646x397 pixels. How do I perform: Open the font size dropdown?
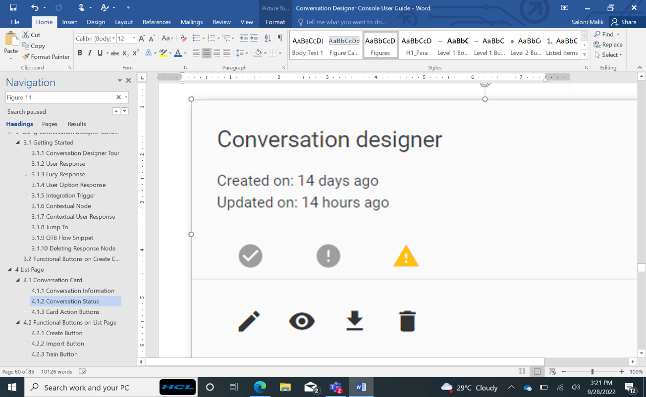(x=134, y=38)
